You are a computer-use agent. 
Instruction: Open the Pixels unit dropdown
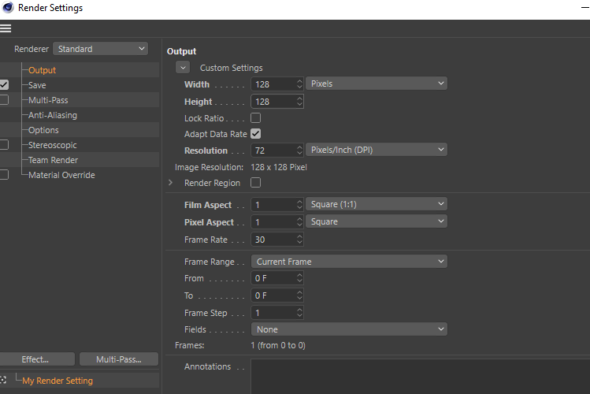[x=377, y=84]
